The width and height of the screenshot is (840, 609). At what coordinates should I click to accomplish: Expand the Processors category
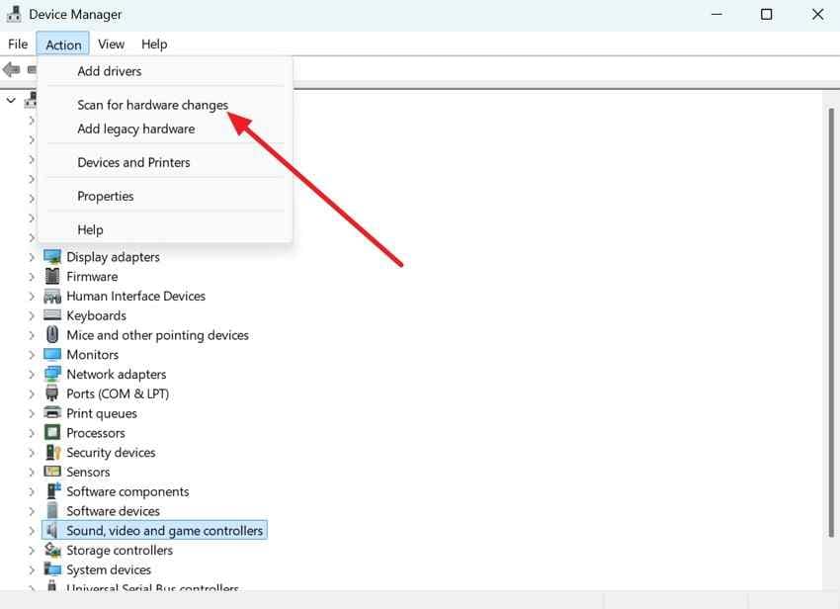coord(32,433)
